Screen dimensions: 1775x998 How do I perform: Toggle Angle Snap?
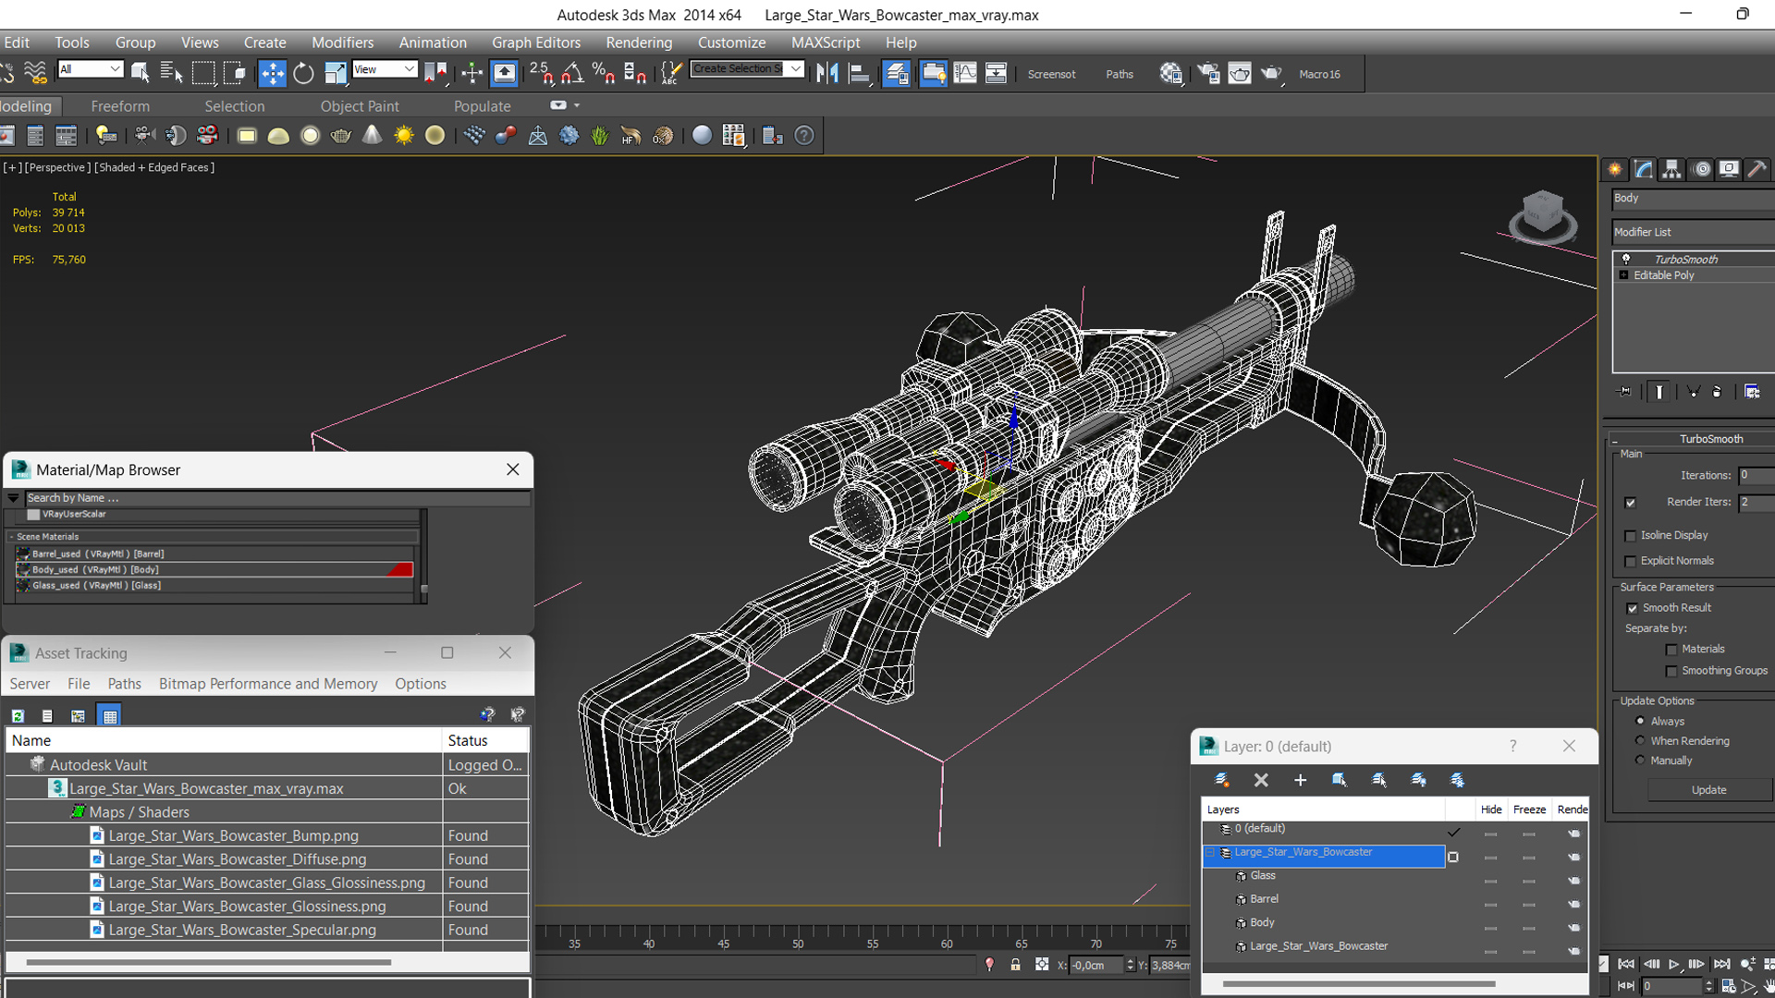(572, 74)
